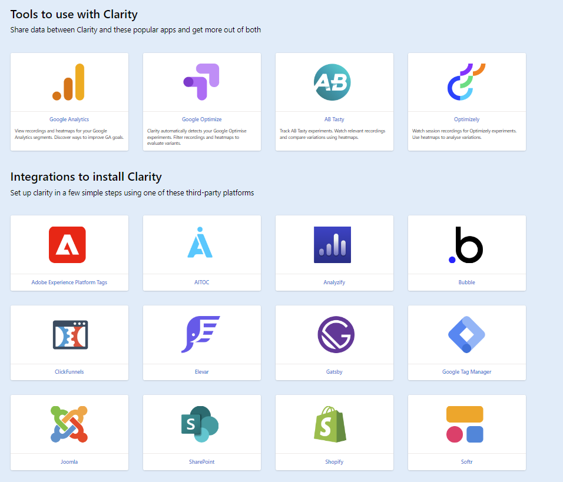
Task: Choose the Analyzify link
Action: (335, 282)
